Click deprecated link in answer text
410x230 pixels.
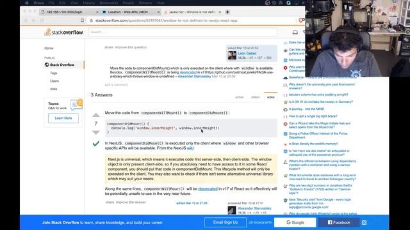tap(208, 189)
